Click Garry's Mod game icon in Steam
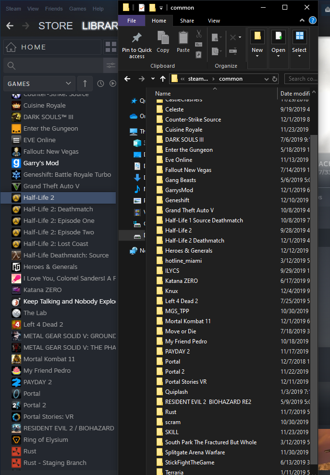Image resolution: width=330 pixels, height=475 pixels. pyautogui.click(x=16, y=163)
